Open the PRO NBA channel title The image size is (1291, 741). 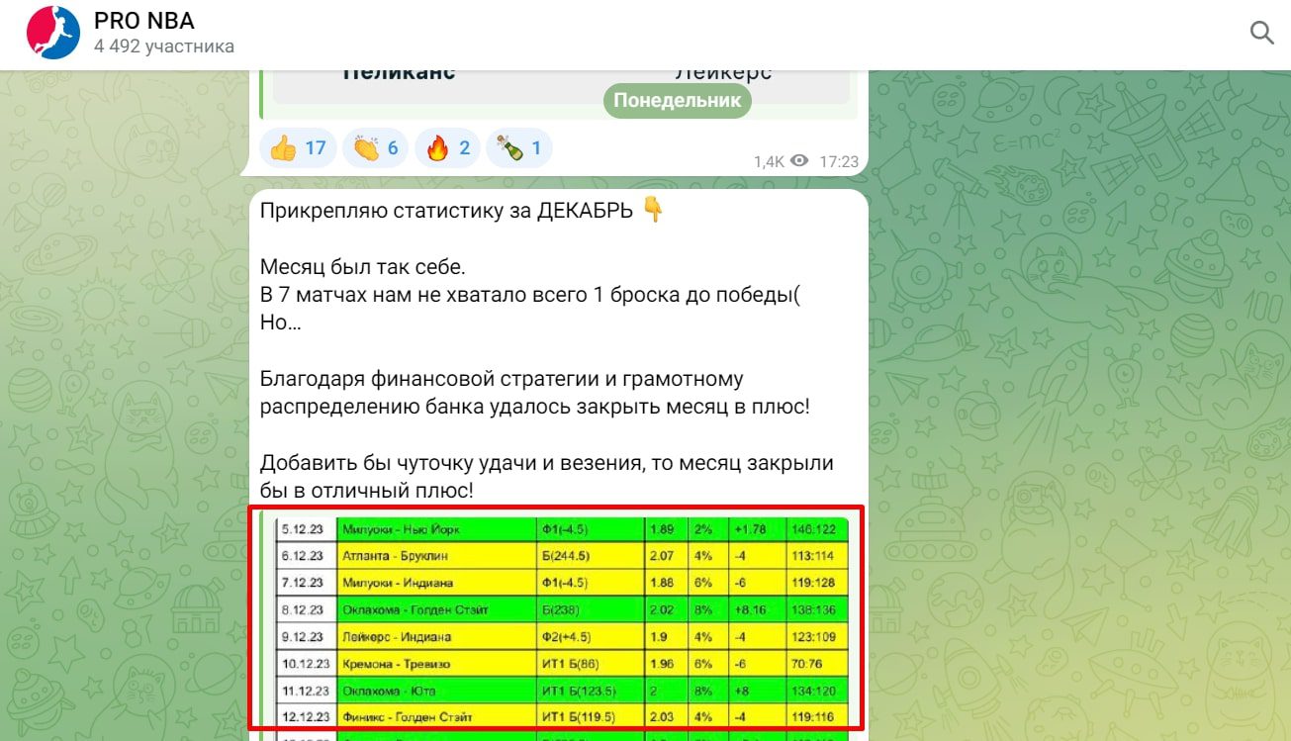point(143,20)
